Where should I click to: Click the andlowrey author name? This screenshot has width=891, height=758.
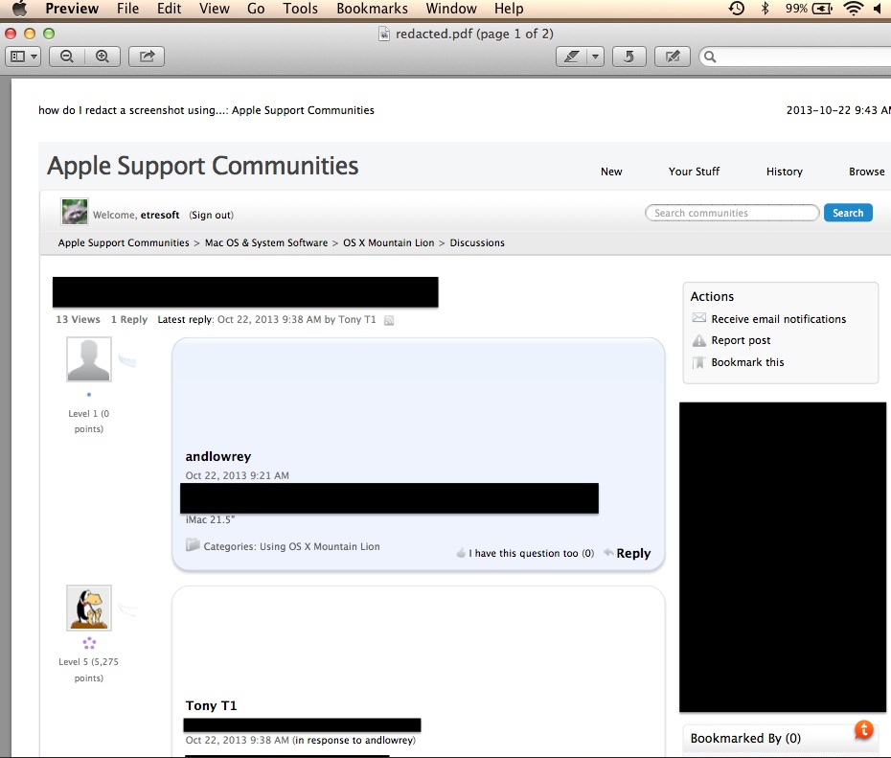click(x=218, y=456)
